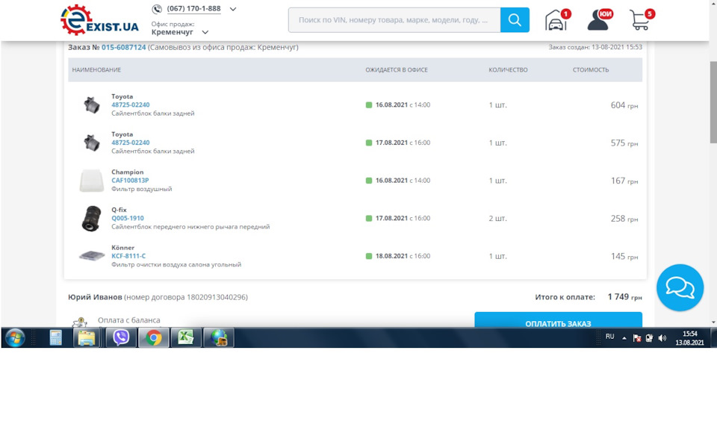Click green status square in Champion row
The width and height of the screenshot is (717, 421).
point(368,181)
